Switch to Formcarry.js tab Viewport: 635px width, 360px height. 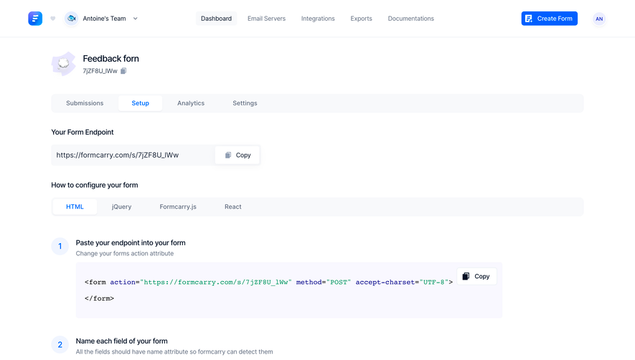(x=178, y=207)
